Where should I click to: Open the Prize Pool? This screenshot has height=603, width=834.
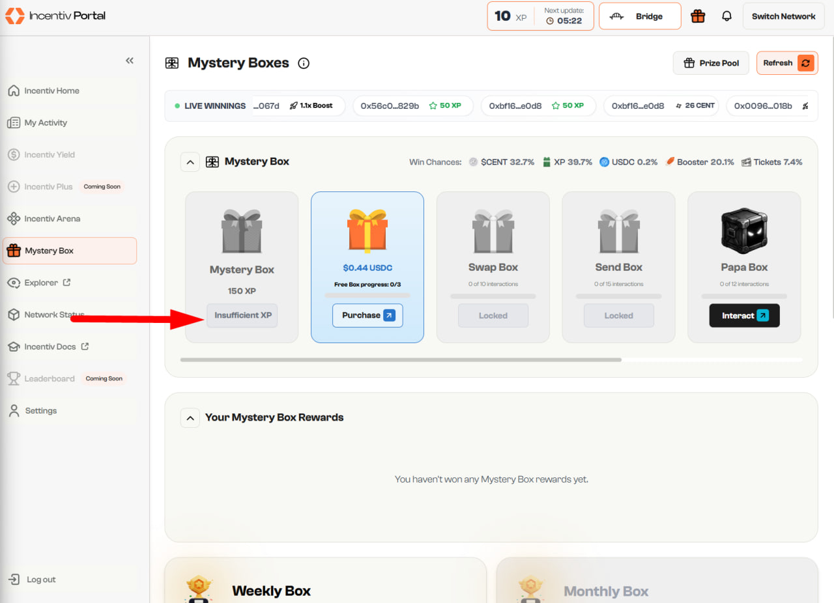pyautogui.click(x=711, y=63)
